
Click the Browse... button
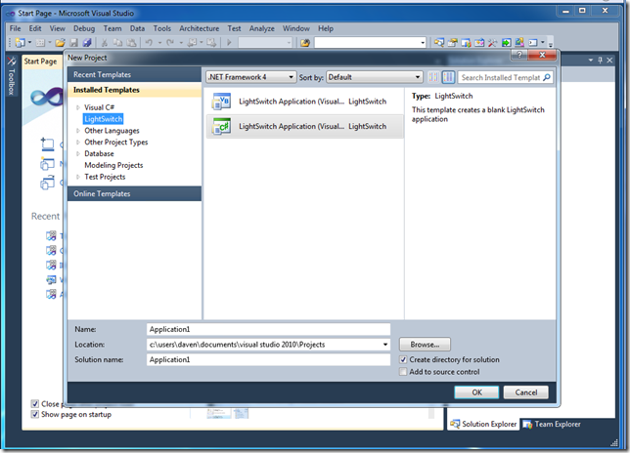point(425,345)
